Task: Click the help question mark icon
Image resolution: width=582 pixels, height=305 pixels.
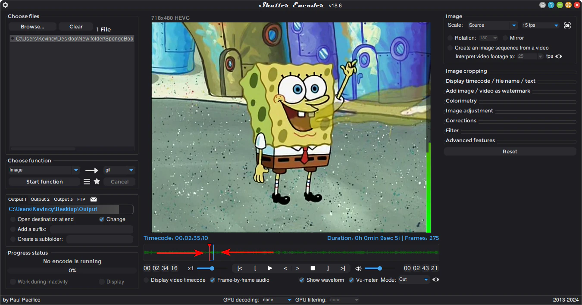Action: tap(551, 5)
